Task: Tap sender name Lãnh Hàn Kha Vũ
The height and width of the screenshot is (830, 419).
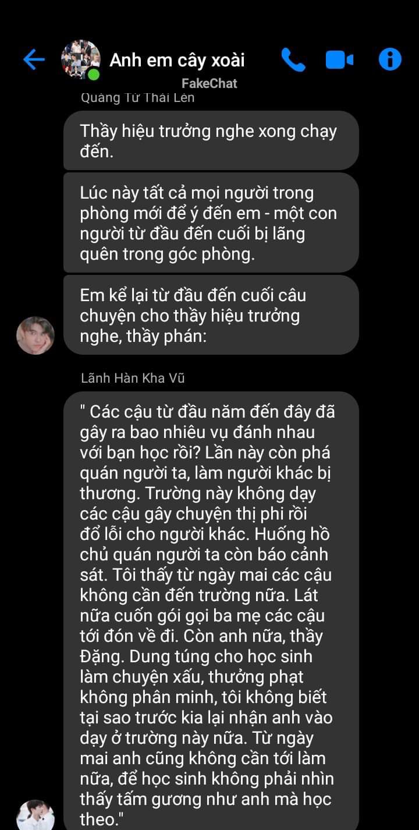Action: point(133,378)
